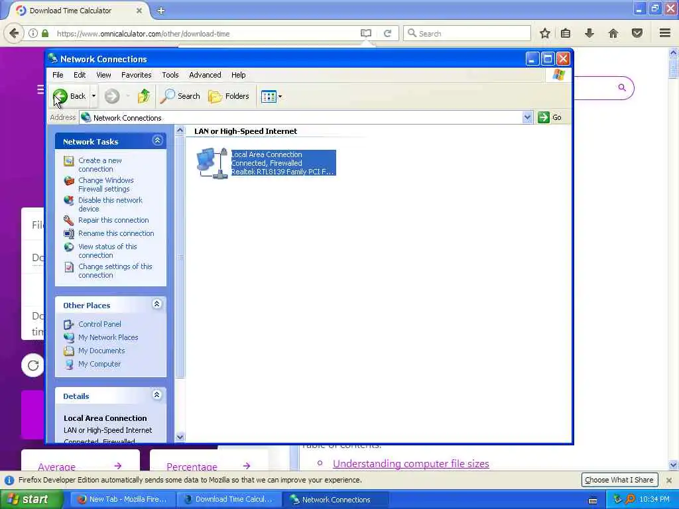Image resolution: width=679 pixels, height=509 pixels.
Task: Open a new Firefox tab
Action: (x=160, y=11)
